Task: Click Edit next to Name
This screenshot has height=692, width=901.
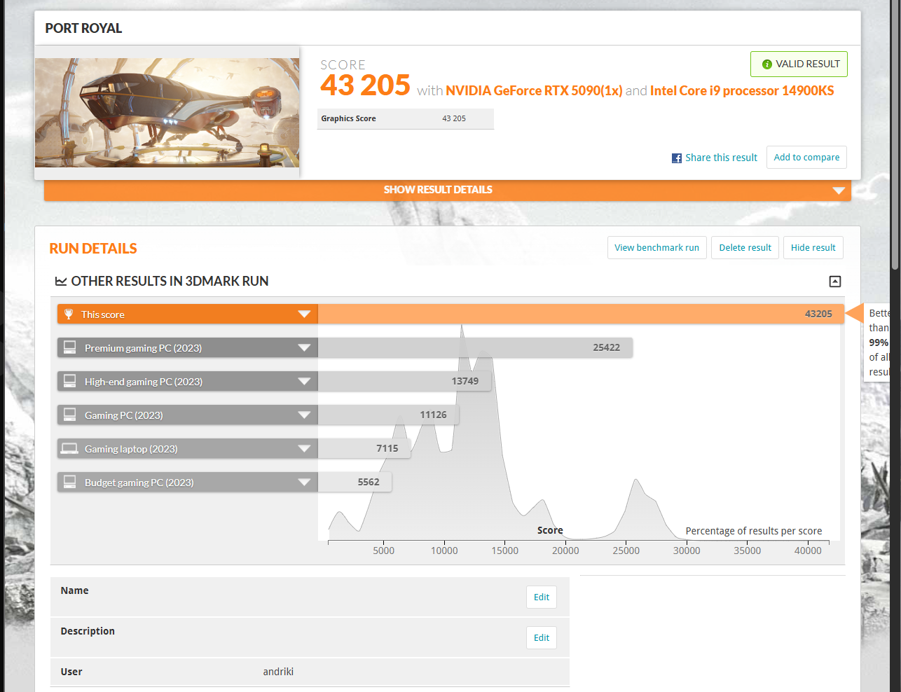Action: pyautogui.click(x=541, y=597)
